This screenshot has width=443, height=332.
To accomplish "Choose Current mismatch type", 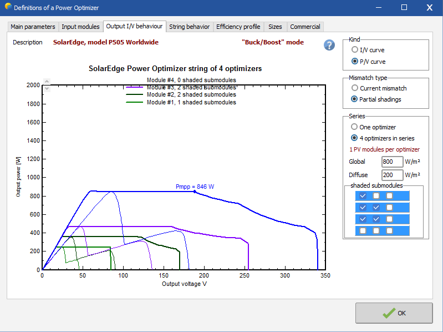I will [379, 88].
